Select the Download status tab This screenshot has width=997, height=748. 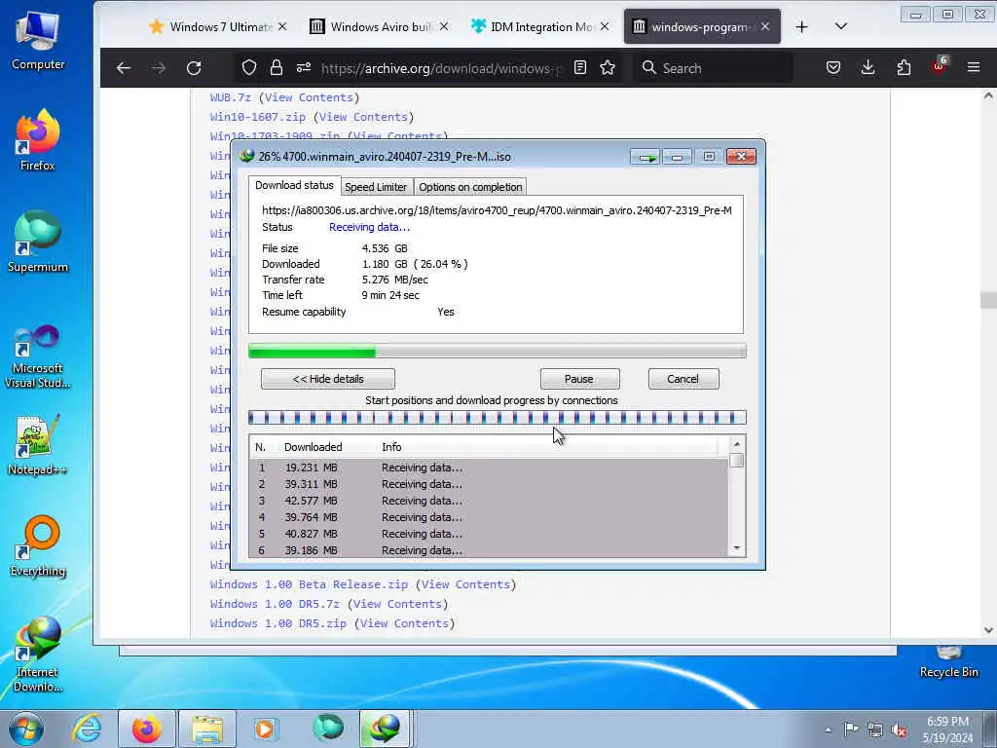coord(294,185)
